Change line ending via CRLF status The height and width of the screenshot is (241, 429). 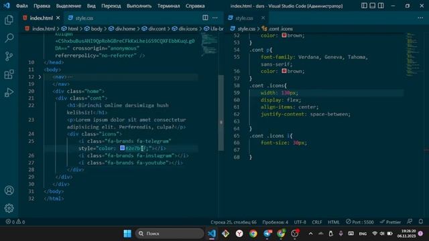(x=317, y=222)
